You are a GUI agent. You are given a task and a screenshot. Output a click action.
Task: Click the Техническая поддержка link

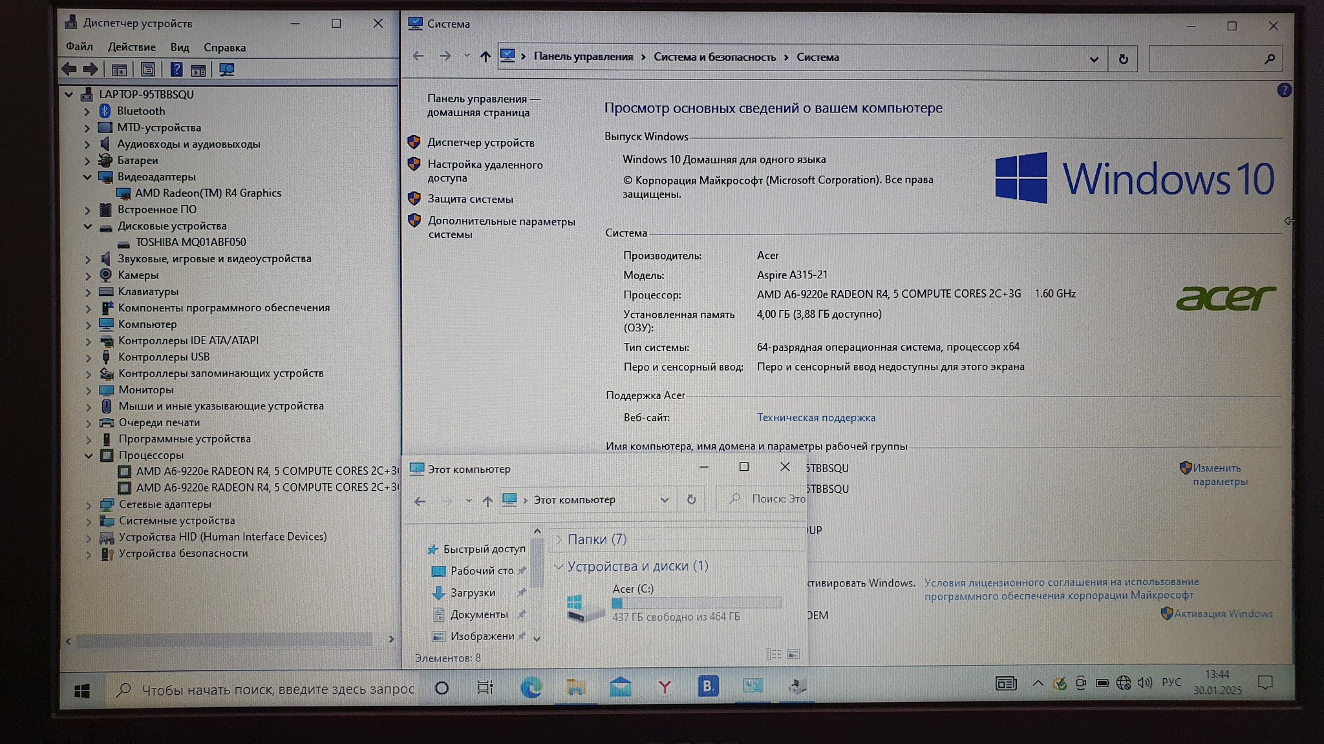click(816, 418)
